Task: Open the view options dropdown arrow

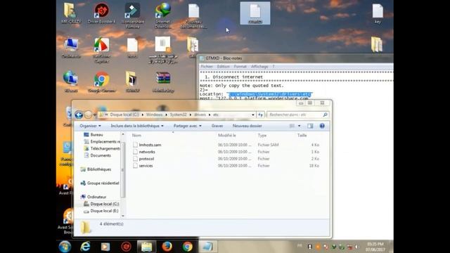Action: 299,126
